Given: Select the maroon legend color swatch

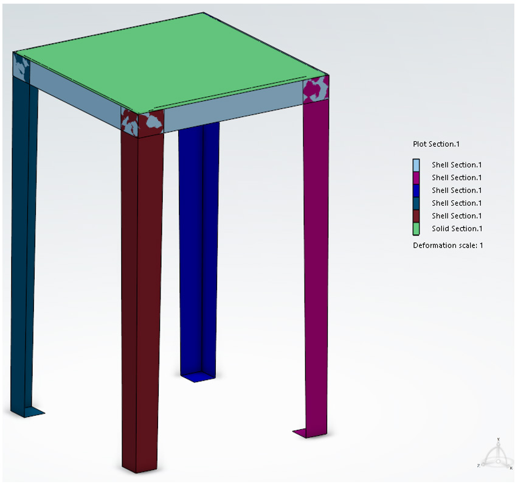Looking at the screenshot, I should pyautogui.click(x=416, y=216).
